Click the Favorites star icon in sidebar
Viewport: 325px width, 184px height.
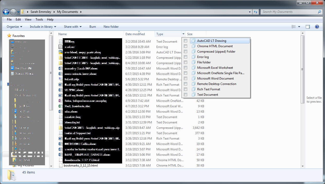tap(9, 36)
